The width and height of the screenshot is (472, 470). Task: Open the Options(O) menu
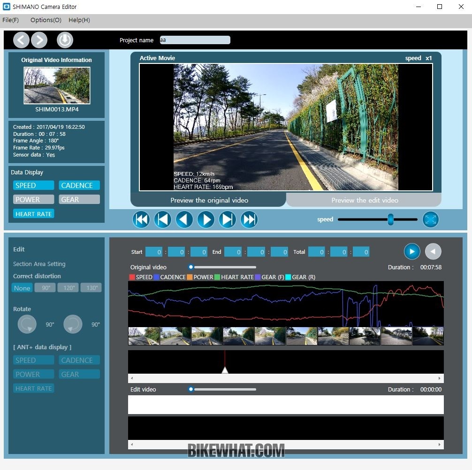click(46, 20)
